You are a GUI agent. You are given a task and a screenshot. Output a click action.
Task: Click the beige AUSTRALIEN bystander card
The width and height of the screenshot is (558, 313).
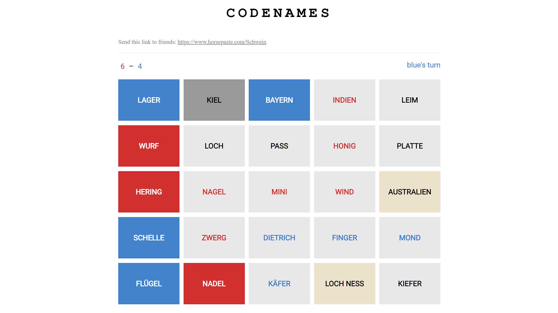410,192
